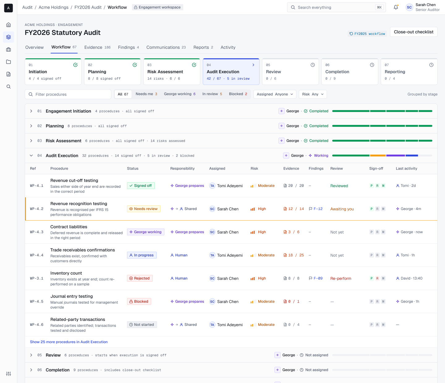
Task: Click the P sign-off badge for WP-4.2
Action: [x=371, y=209]
